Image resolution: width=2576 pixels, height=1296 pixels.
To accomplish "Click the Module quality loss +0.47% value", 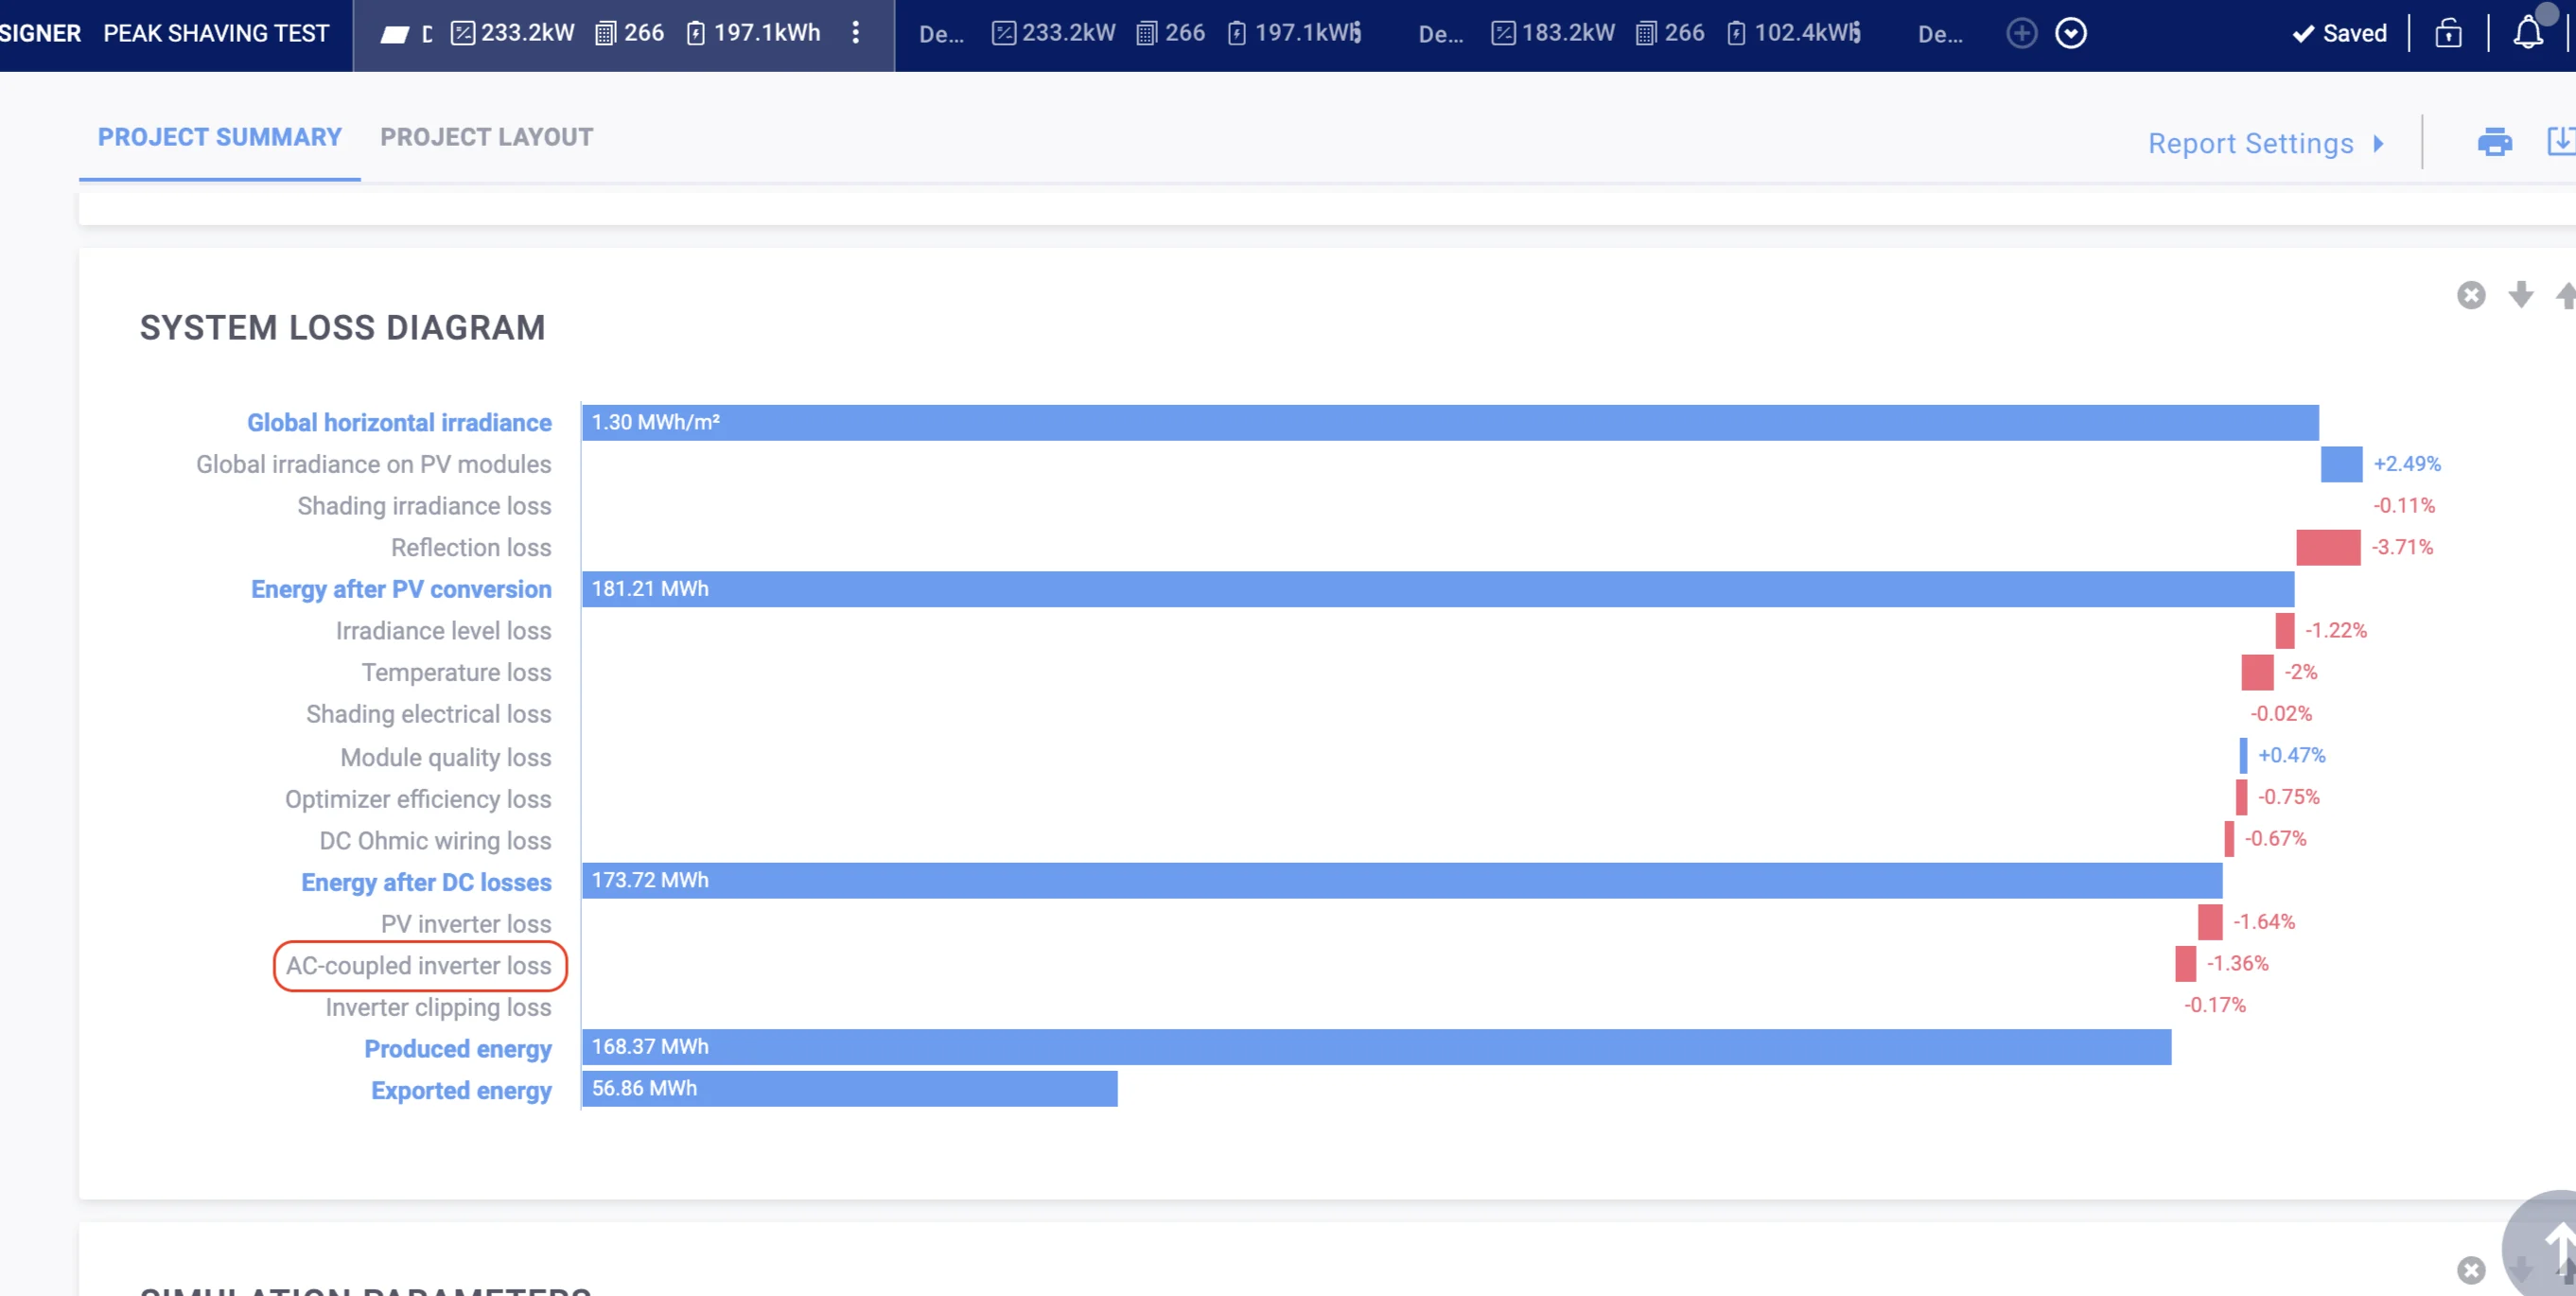I will (2291, 755).
